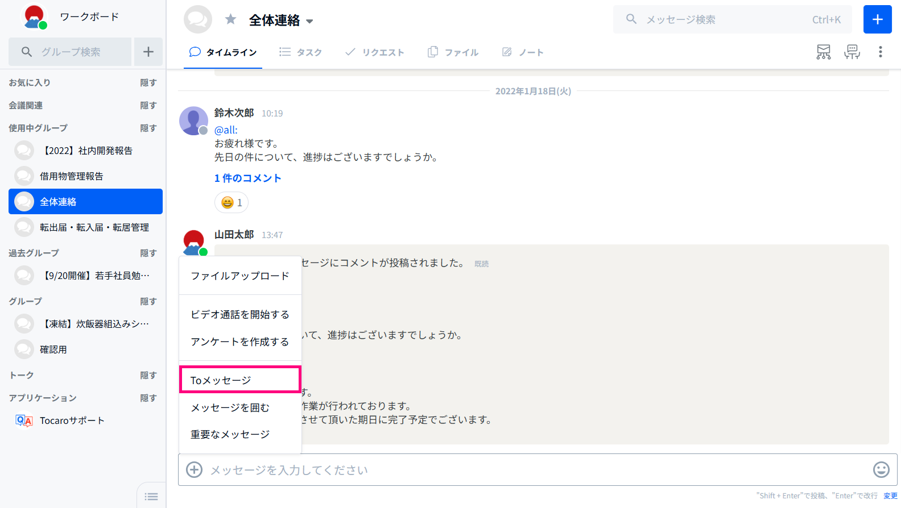Image resolution: width=901 pixels, height=508 pixels.
Task: Choose アンケートを作成する from the menu
Action: (x=240, y=342)
